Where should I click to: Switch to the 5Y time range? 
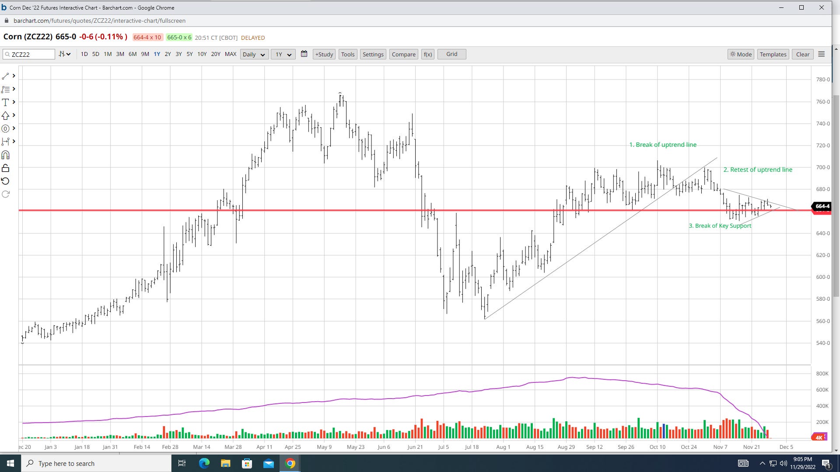tap(189, 54)
